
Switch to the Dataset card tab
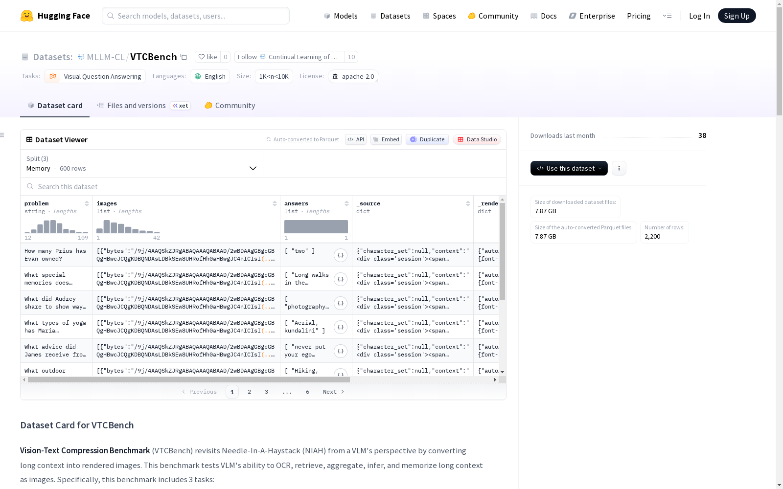click(x=55, y=106)
